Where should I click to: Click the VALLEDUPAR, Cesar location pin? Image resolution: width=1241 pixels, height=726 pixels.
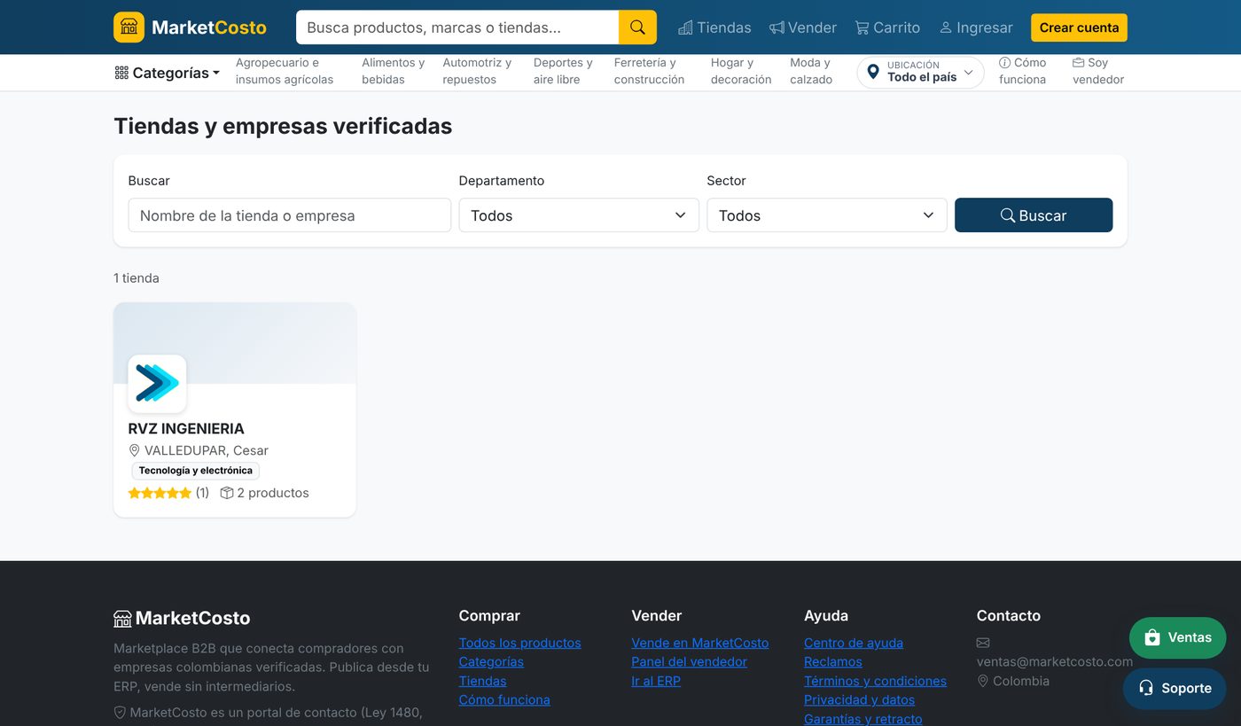tap(135, 450)
